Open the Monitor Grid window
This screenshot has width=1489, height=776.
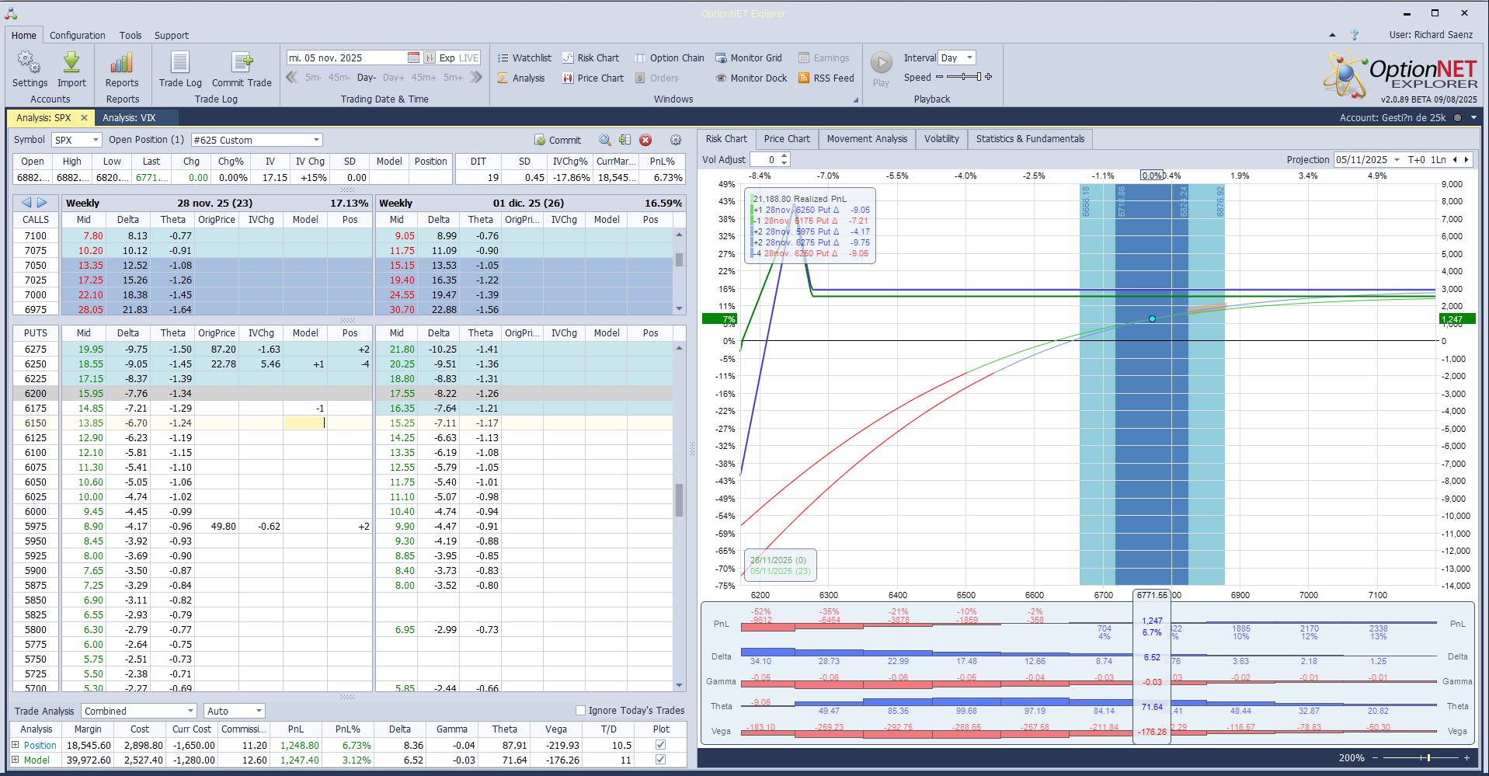748,58
